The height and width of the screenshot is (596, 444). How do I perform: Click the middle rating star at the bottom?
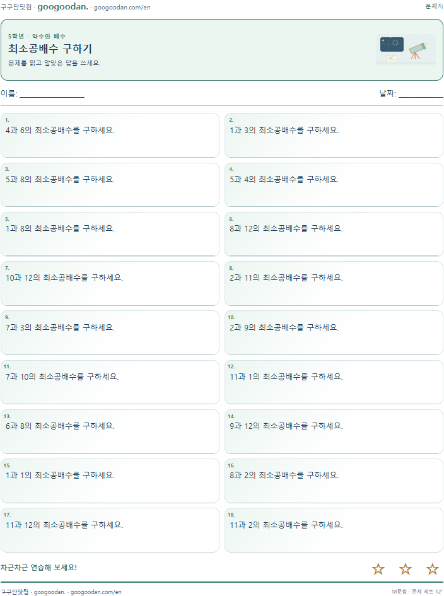(x=406, y=569)
